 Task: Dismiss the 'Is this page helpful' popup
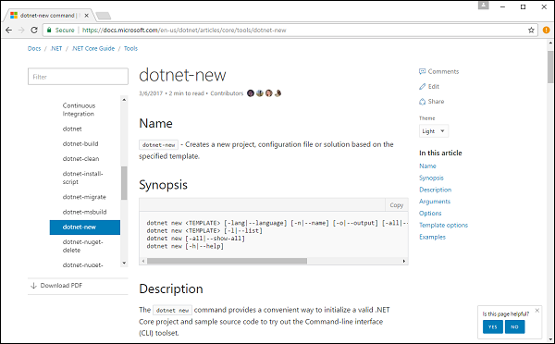[x=536, y=311]
